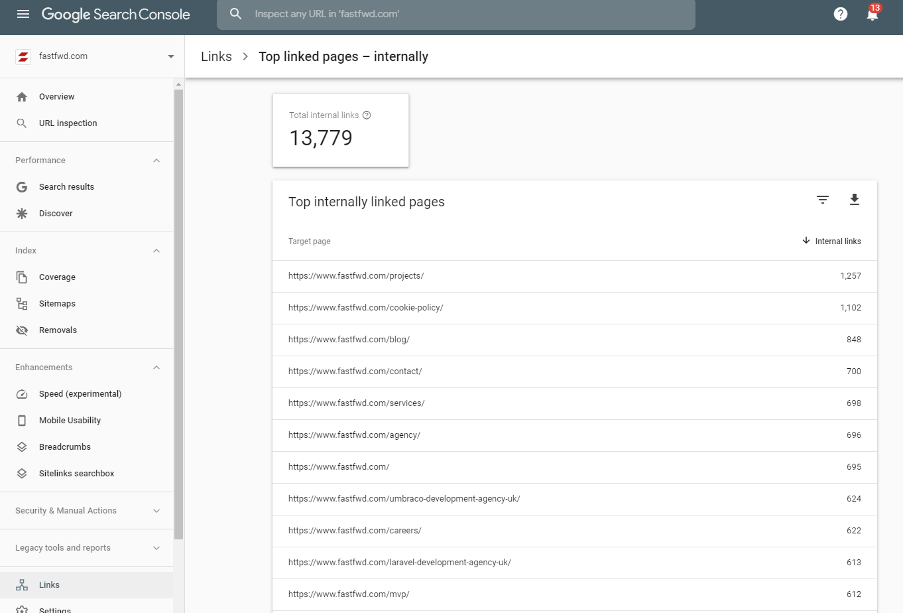Click the filter rows icon
Screen dimensions: 903x613
pos(823,200)
